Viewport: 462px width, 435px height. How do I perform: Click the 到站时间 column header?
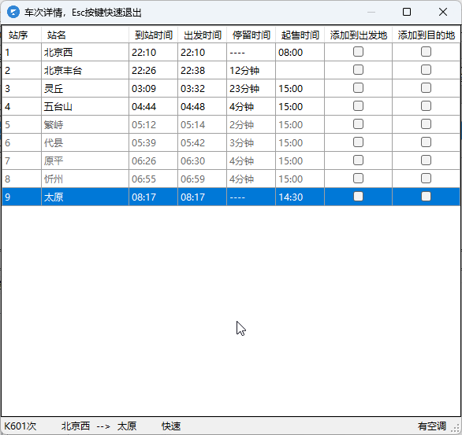point(153,35)
